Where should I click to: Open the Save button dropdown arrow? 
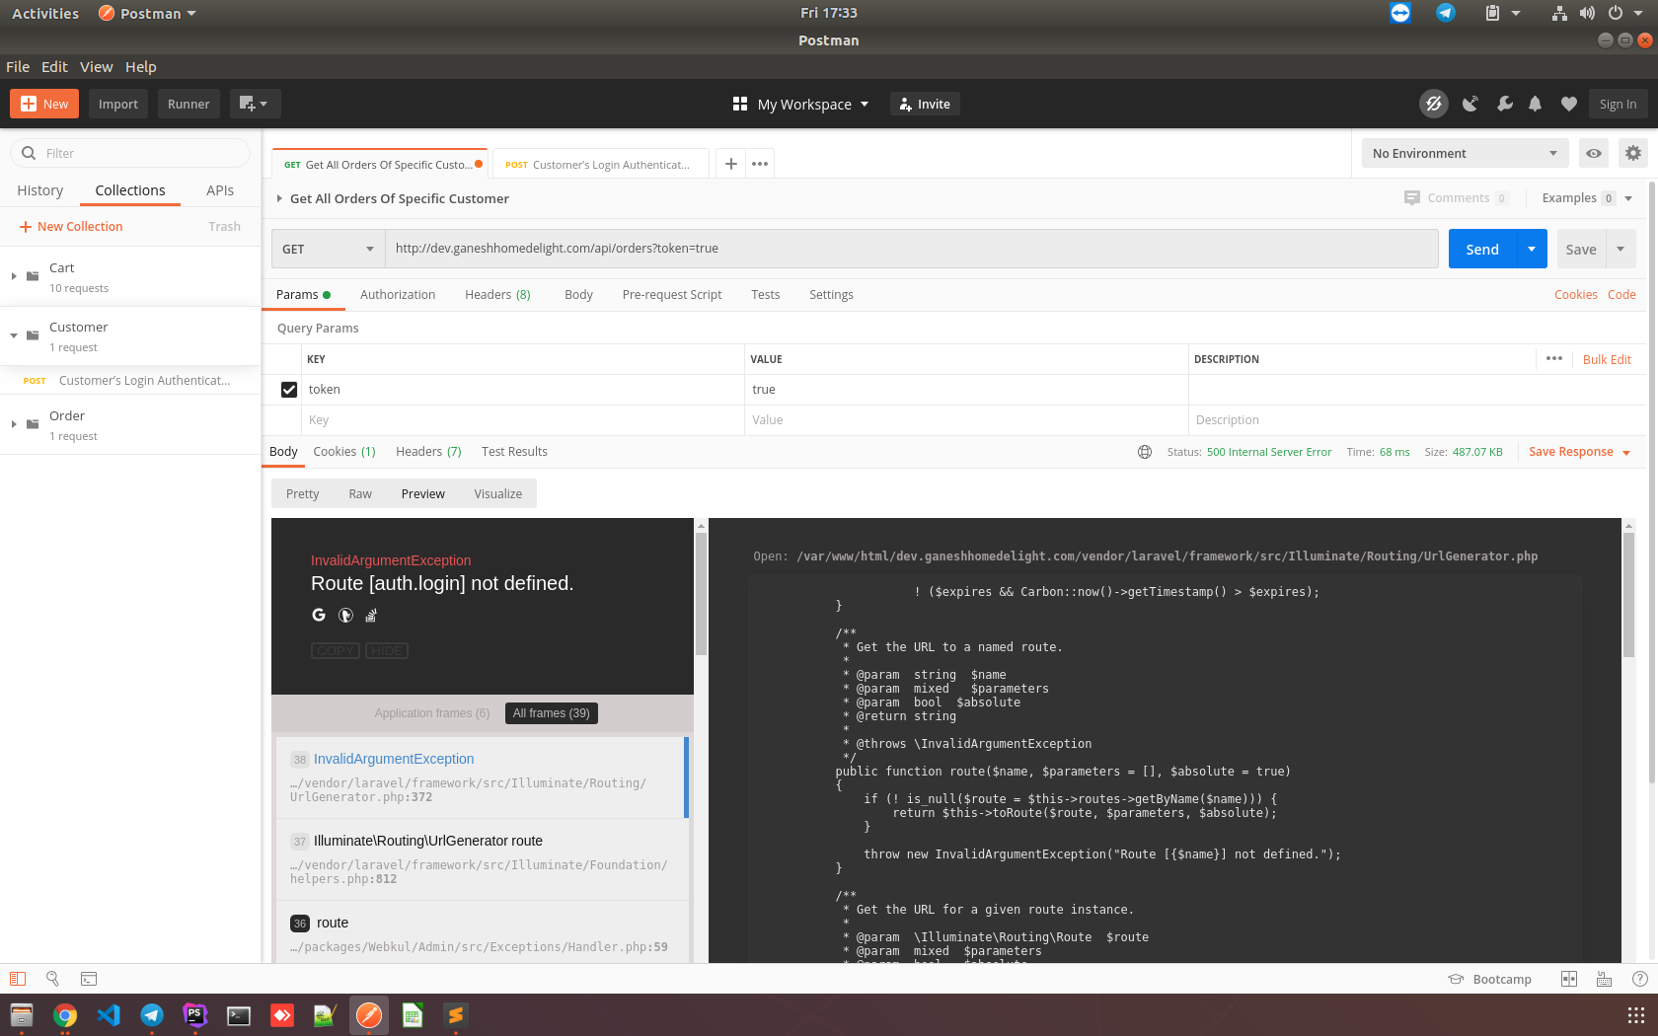point(1620,249)
